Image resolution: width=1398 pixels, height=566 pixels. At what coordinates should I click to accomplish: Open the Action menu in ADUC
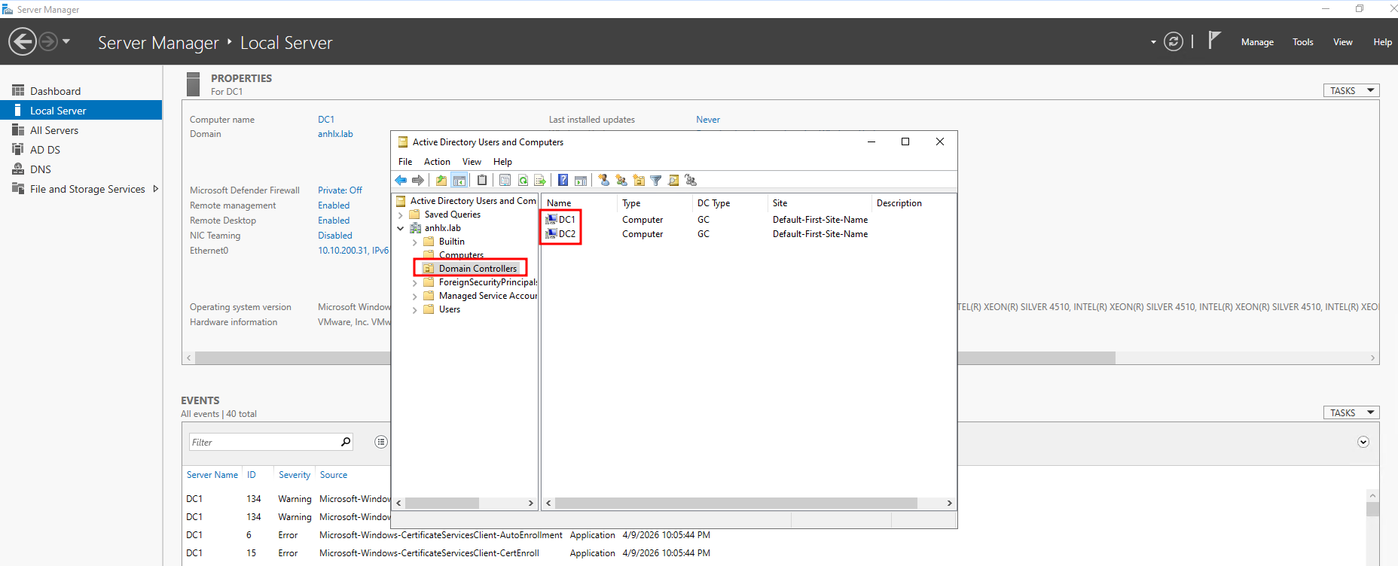coord(437,162)
